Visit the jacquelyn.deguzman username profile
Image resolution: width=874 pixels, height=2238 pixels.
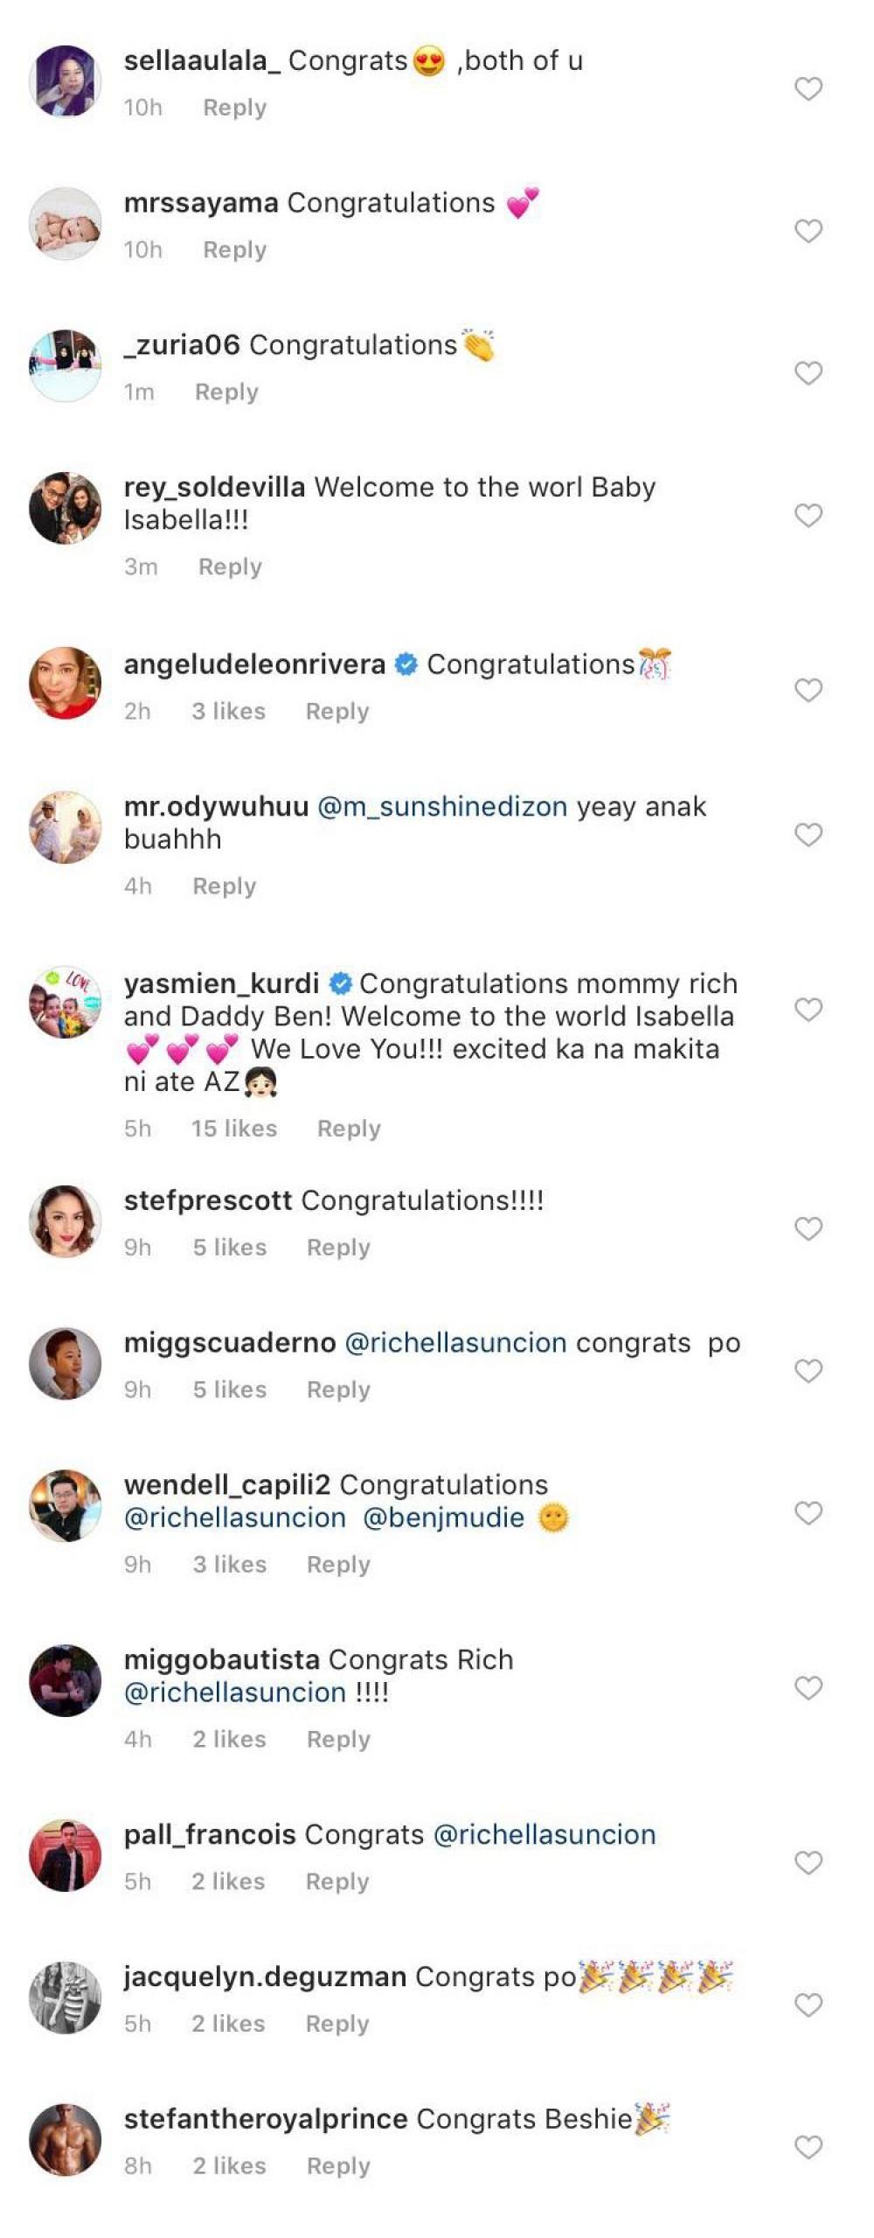265,1977
